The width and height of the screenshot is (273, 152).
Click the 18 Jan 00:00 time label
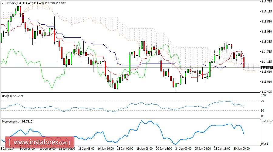point(125,149)
